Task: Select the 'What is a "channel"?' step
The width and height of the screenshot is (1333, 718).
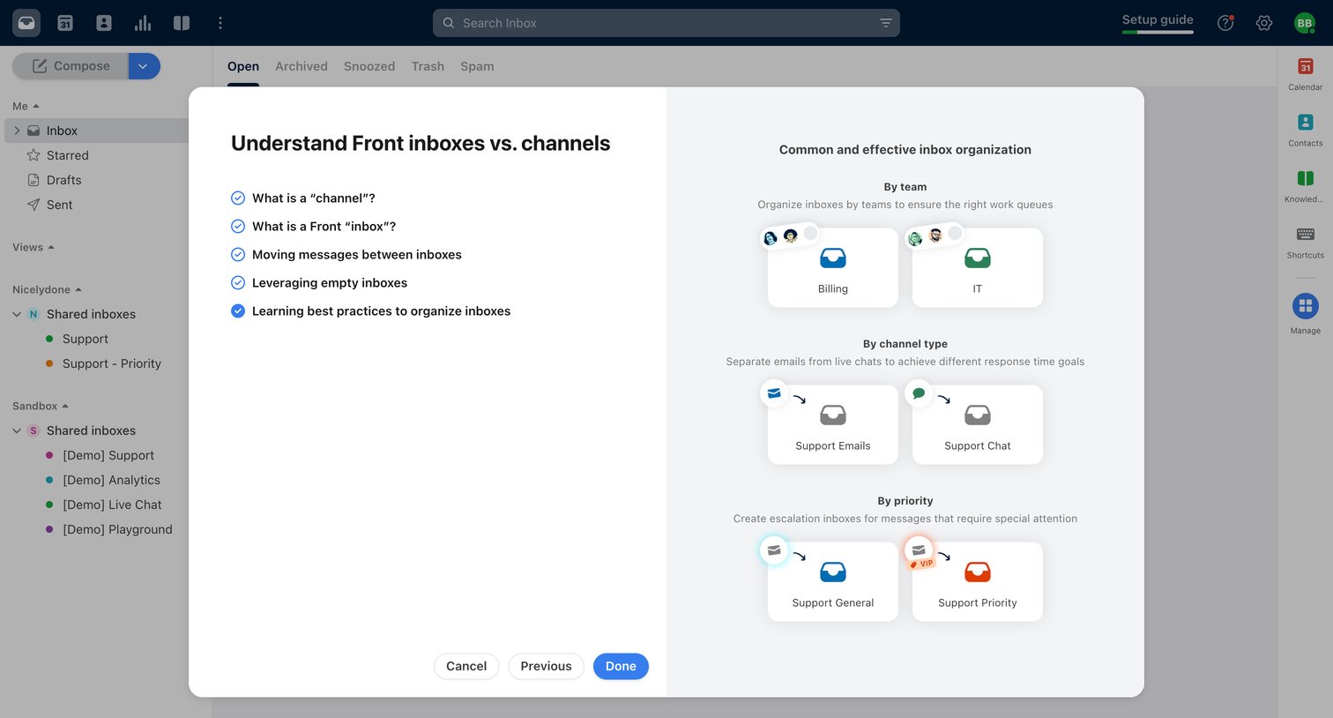Action: [x=303, y=198]
